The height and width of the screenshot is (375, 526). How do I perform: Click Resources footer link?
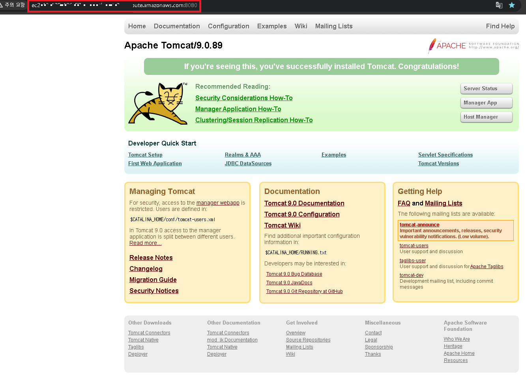[456, 360]
